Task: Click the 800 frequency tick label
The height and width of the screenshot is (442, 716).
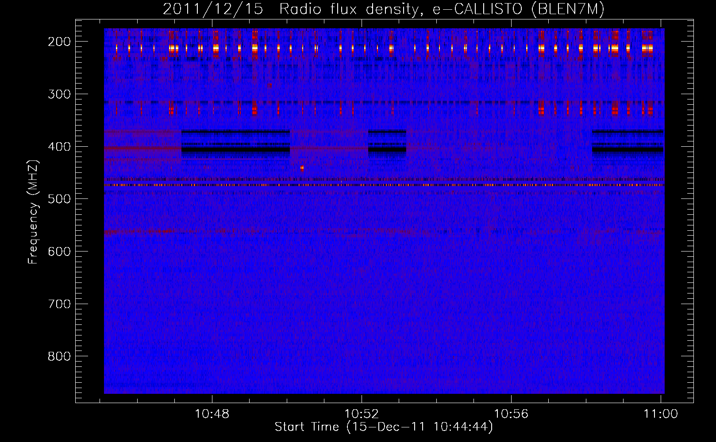Action: click(x=59, y=356)
